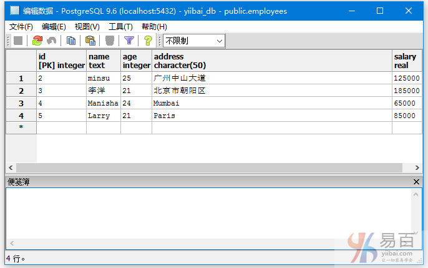Open the filter funnel icon
The image size is (428, 268).
(129, 41)
